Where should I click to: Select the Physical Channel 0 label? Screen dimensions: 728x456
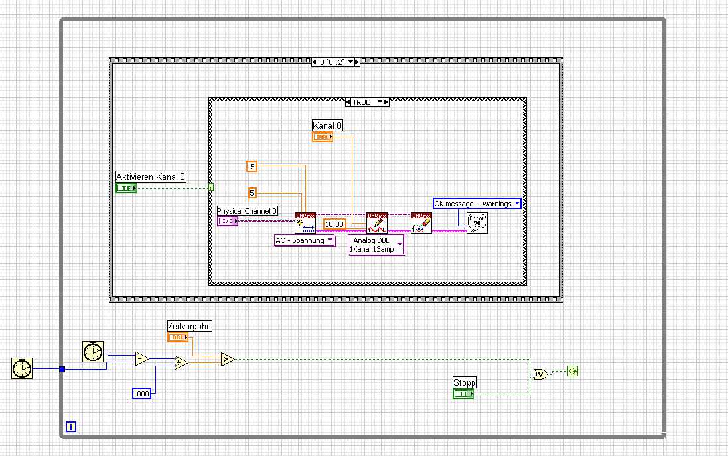point(248,211)
